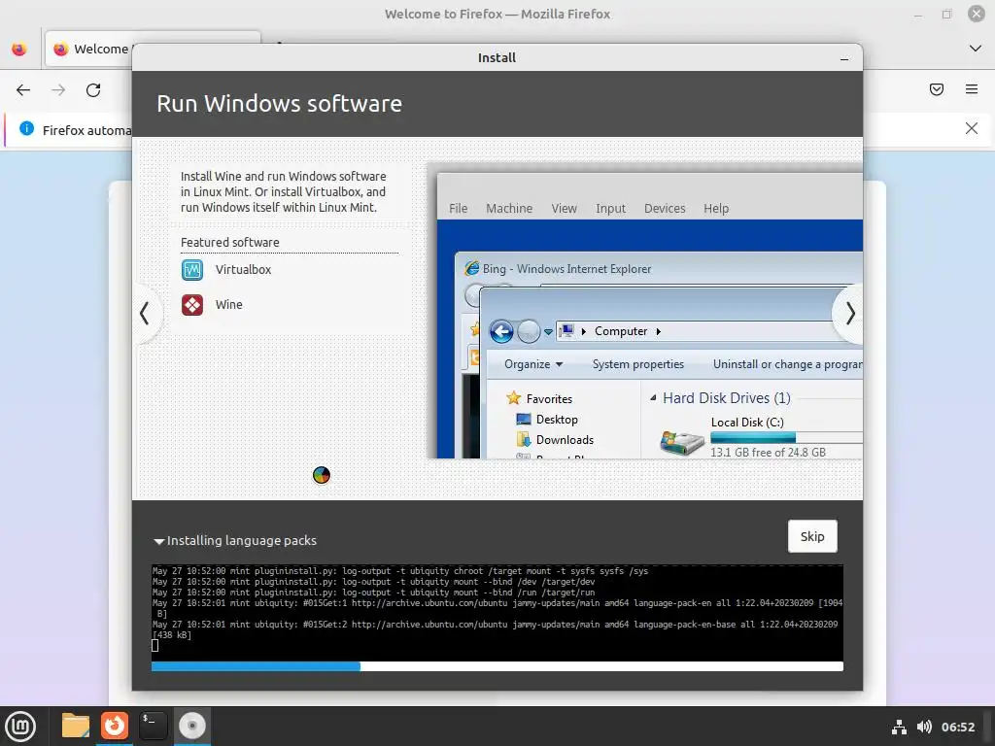Screen dimensions: 995x746
Task: Reload the Firefox page
Action: point(93,90)
